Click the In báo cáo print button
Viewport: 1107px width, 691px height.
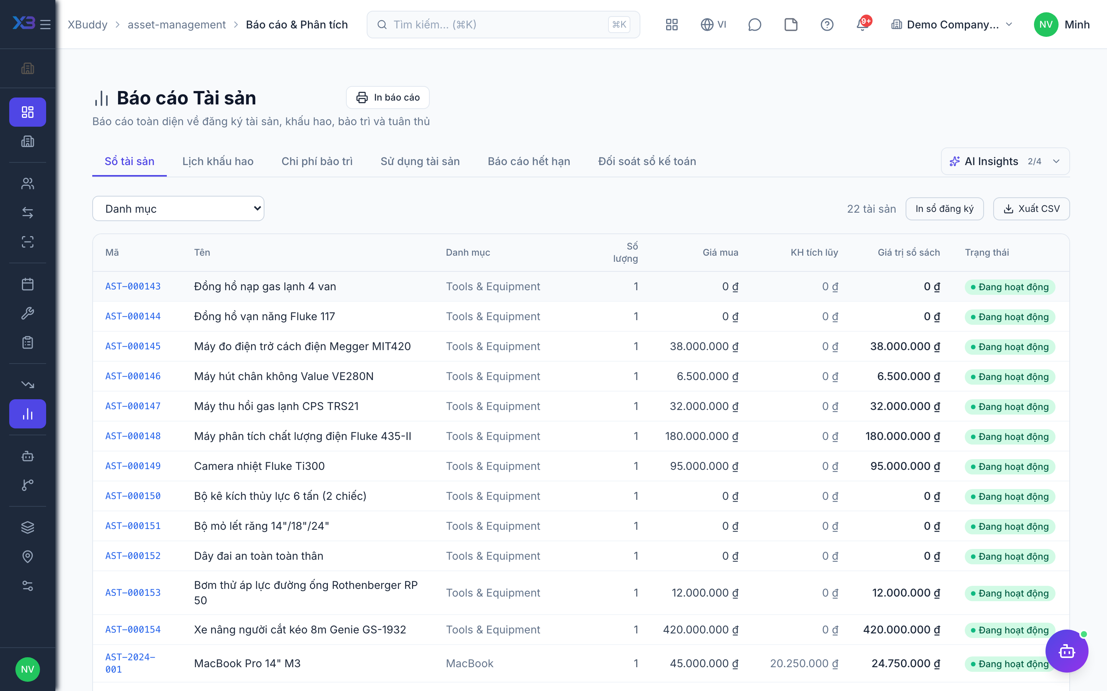[x=387, y=98]
